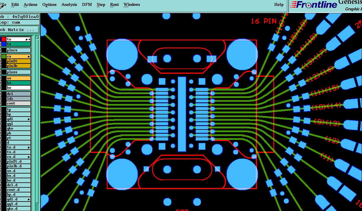Select the layer named 'ts.d'

[18, 152]
